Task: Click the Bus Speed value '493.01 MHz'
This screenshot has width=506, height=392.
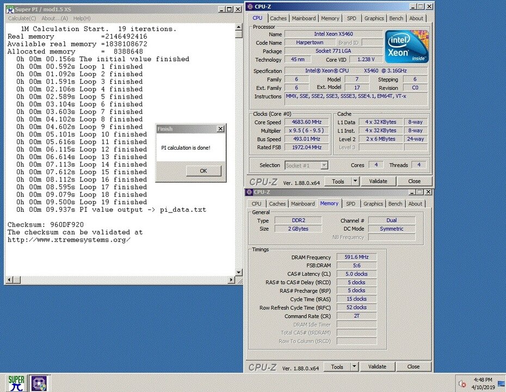Action: pyautogui.click(x=306, y=139)
